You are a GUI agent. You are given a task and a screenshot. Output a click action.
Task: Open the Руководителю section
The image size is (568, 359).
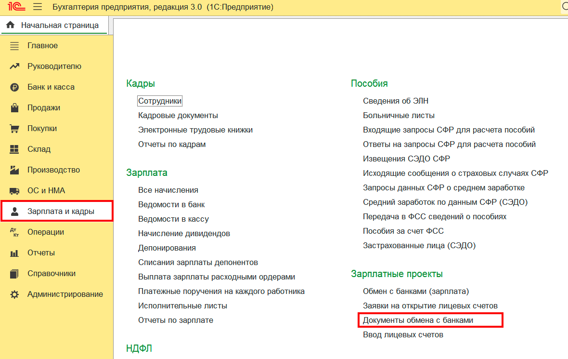click(54, 66)
